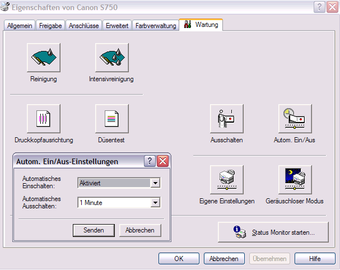
Task: Click the Senden button
Action: coord(94,230)
